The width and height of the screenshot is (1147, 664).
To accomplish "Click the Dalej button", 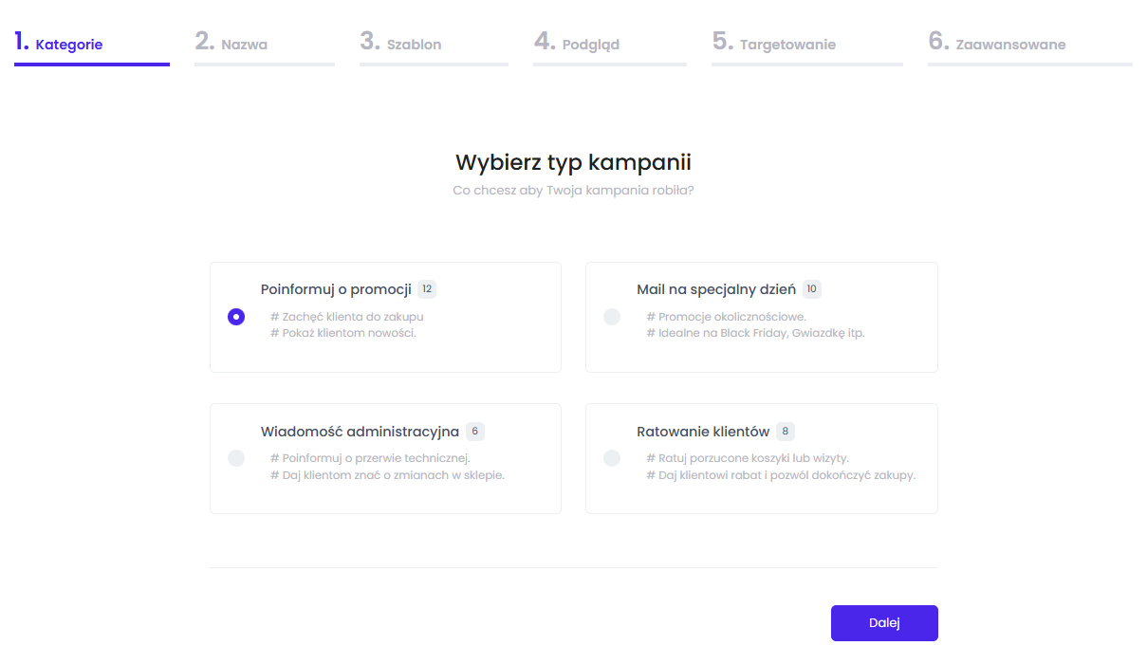I will 884,623.
